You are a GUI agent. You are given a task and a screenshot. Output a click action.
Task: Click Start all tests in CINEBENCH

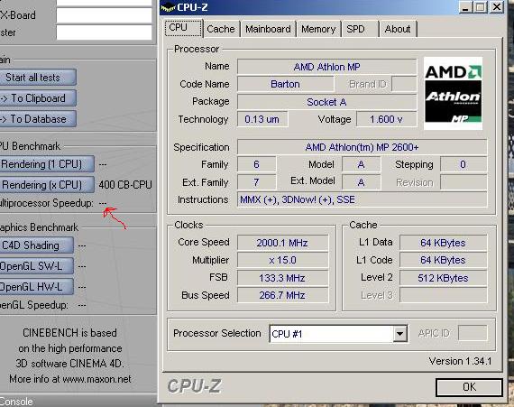tap(38, 78)
